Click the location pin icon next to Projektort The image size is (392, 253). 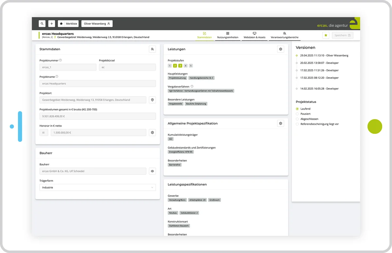click(152, 100)
